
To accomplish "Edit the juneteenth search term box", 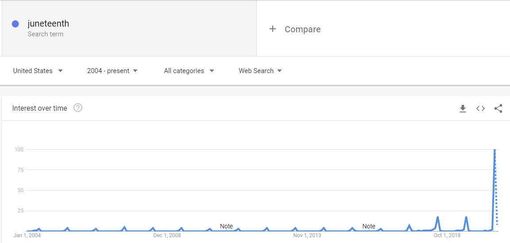I will pos(129,29).
